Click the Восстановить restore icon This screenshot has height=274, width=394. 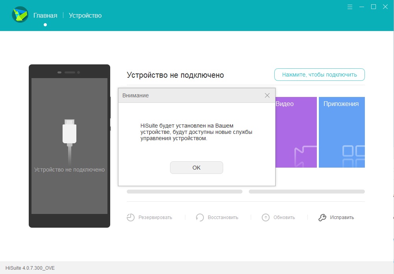pyautogui.click(x=200, y=217)
